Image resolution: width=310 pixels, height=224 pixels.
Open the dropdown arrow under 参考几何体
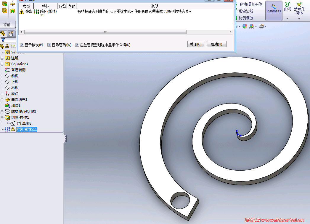tap(299, 19)
